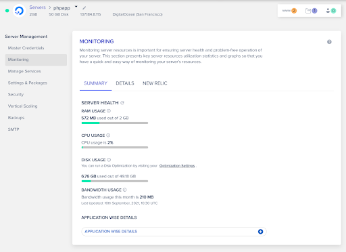
Task: Open the server switcher dropdown arrow
Action: (76, 7)
